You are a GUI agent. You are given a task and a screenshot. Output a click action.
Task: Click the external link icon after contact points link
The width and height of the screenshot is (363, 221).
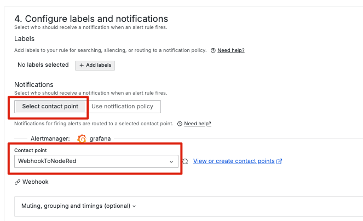[x=280, y=161]
